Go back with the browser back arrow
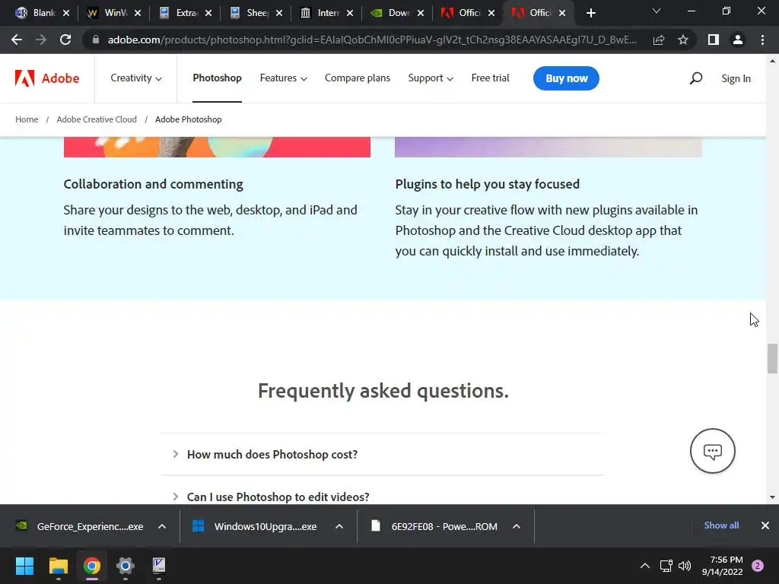This screenshot has width=779, height=584. (x=17, y=40)
